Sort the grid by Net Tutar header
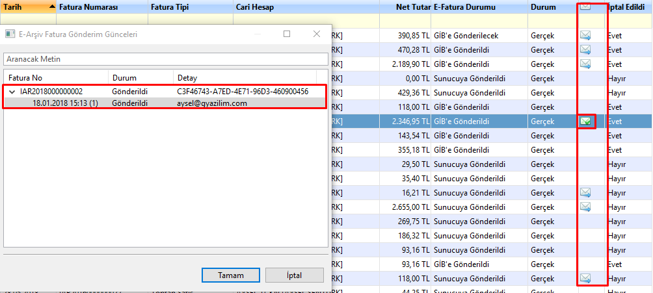Image resolution: width=653 pixels, height=293 pixels. (x=413, y=7)
